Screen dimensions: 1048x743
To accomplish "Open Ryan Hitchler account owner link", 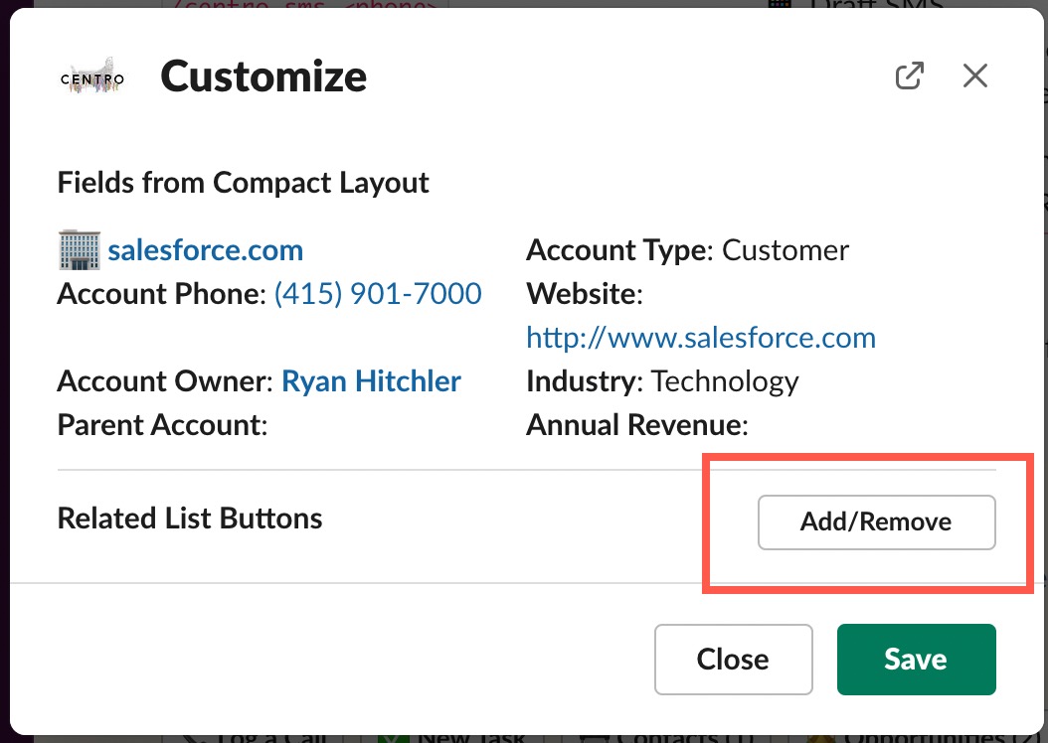I will pyautogui.click(x=371, y=381).
